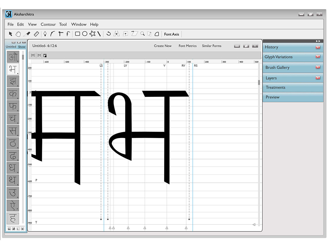Image resolution: width=329 pixels, height=247 pixels.
Task: Close the Brush Gallery panel
Action: pos(318,67)
